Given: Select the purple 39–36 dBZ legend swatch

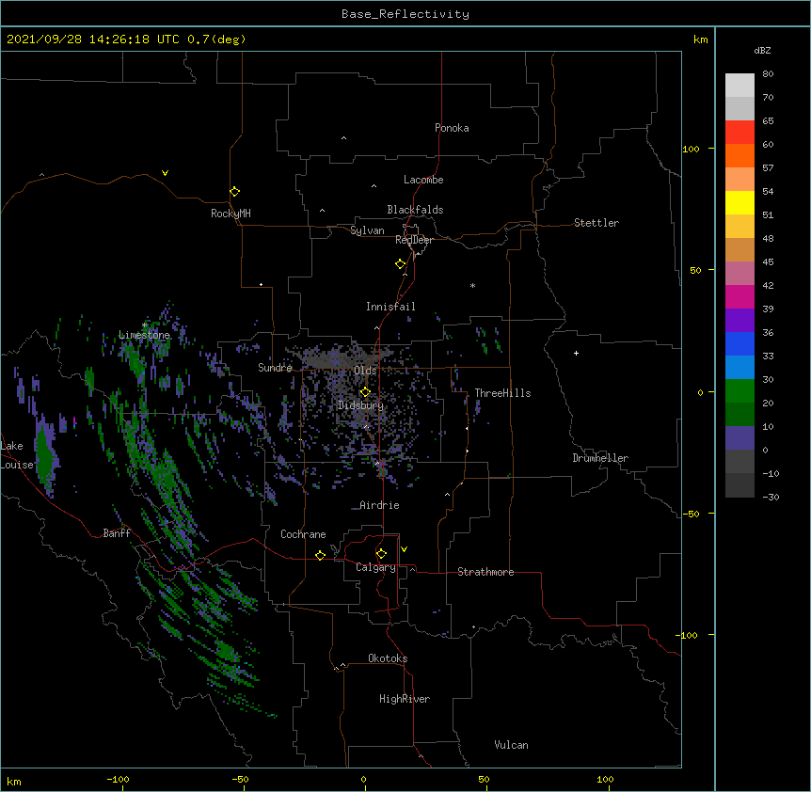Looking at the screenshot, I should pyautogui.click(x=739, y=320).
